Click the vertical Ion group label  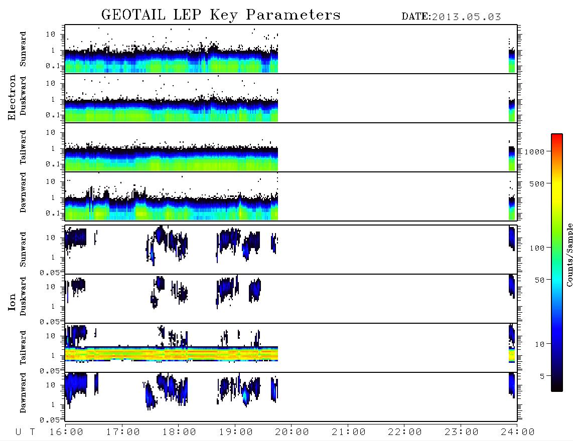(12, 302)
